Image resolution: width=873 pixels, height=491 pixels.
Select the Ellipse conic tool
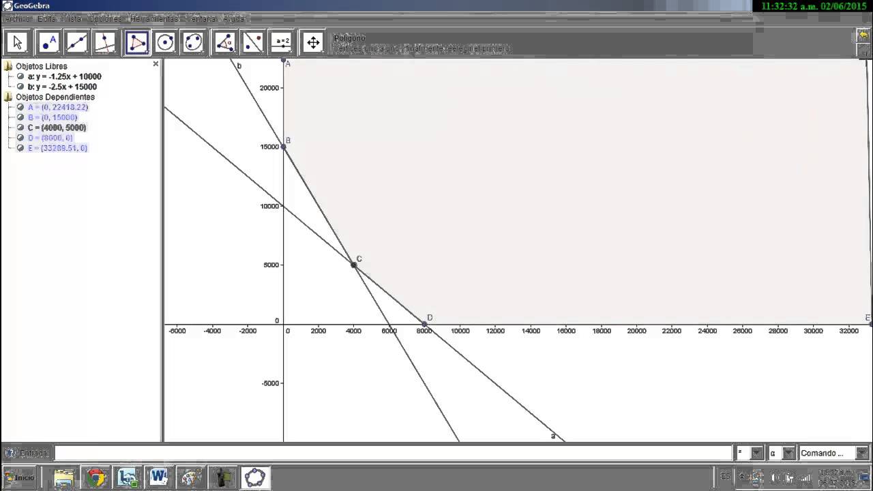tap(194, 42)
